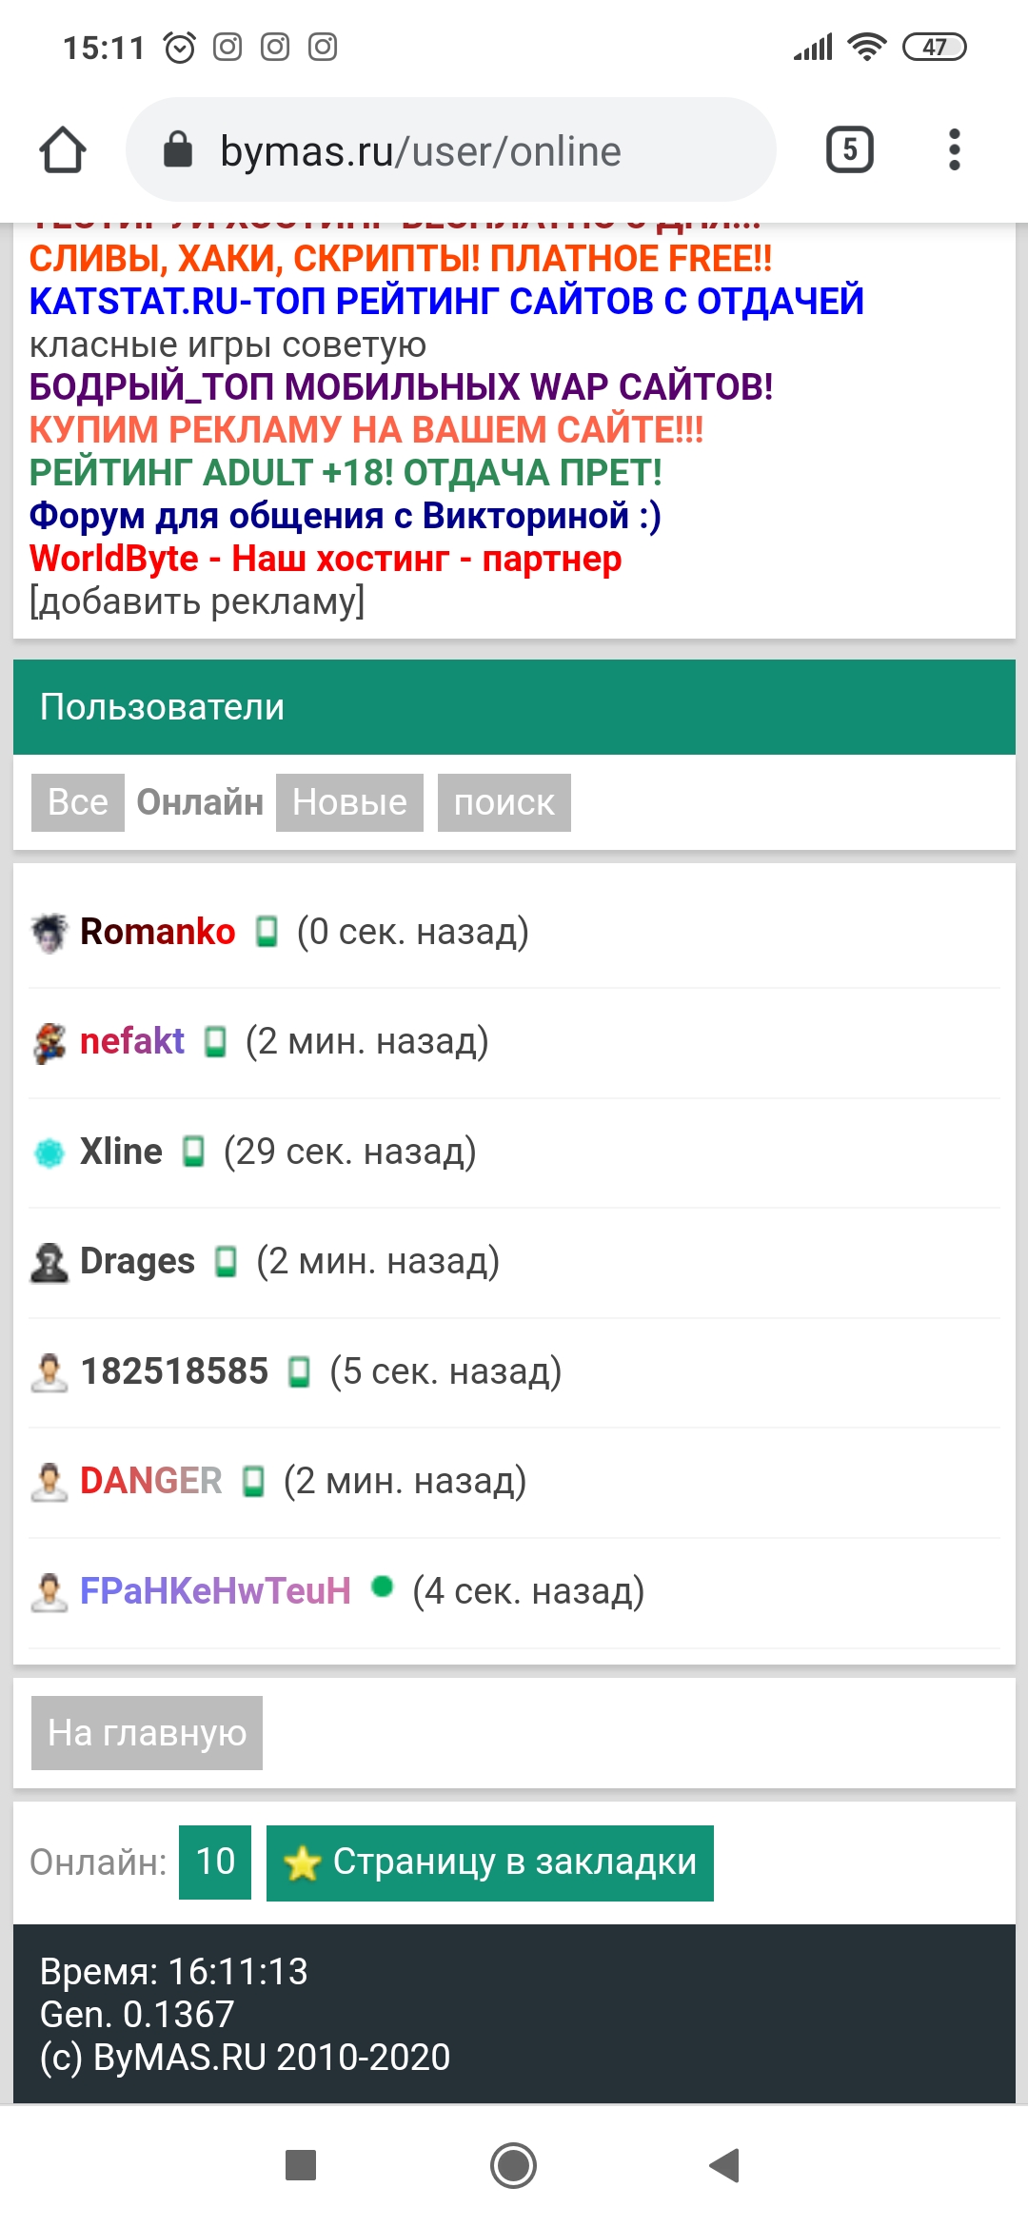Open the поиск user search tab
The height and width of the screenshot is (2227, 1028).
click(504, 802)
